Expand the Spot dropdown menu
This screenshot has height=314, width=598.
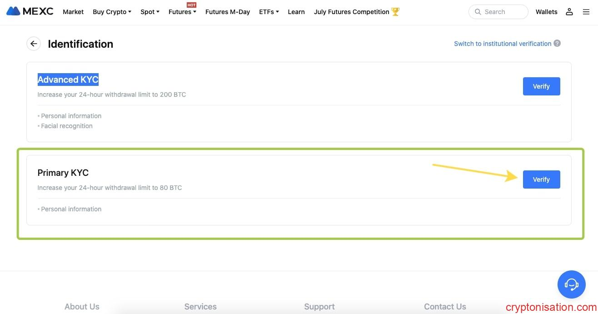[149, 12]
